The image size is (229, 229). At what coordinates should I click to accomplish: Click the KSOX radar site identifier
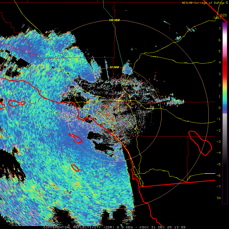pyautogui.click(x=144, y=227)
